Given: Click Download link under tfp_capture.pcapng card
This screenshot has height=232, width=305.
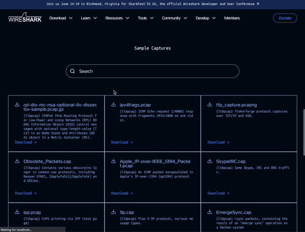Looking at the screenshot, I should pyautogui.click(x=218, y=142).
